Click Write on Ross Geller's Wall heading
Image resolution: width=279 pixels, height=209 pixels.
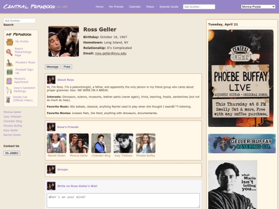click(77, 186)
